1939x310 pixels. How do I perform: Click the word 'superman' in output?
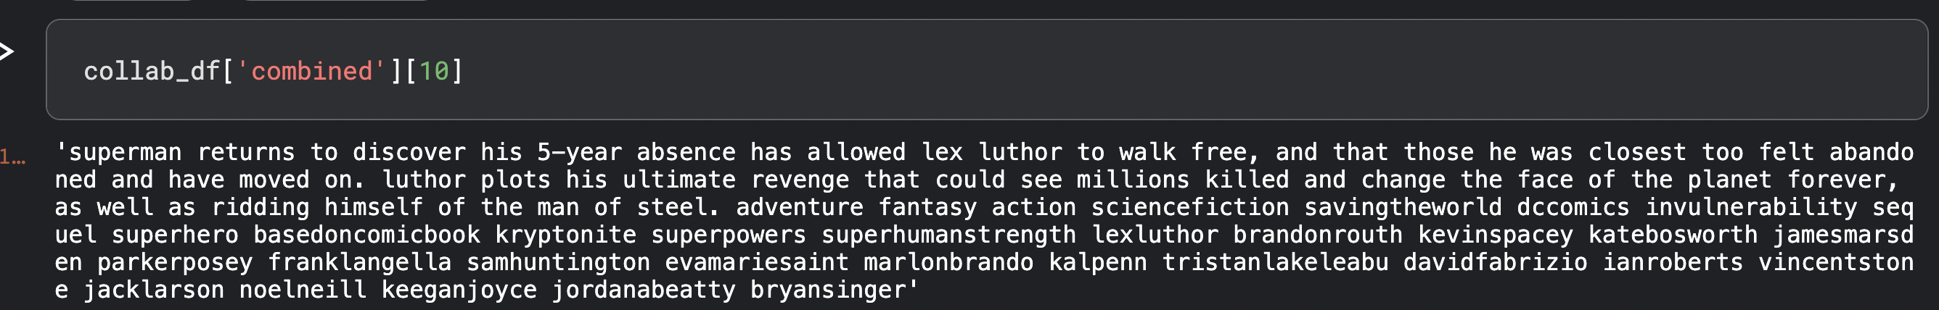[125, 152]
